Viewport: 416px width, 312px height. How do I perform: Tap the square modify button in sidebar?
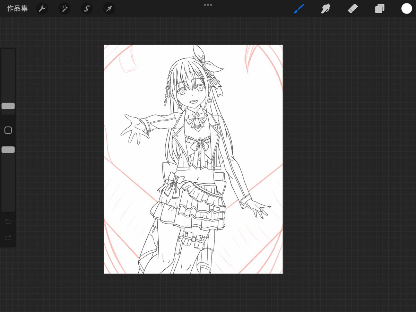[8, 130]
